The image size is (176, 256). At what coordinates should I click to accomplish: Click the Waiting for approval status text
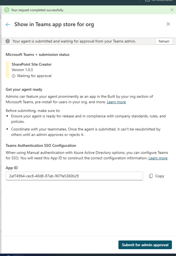34,76
